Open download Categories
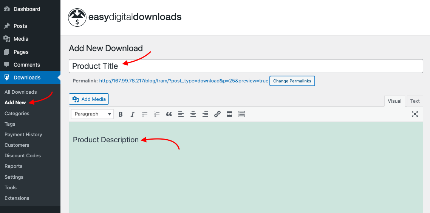 (x=17, y=113)
